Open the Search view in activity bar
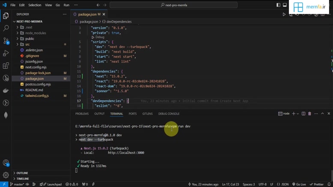This screenshot has width=333, height=187. tap(6, 28)
